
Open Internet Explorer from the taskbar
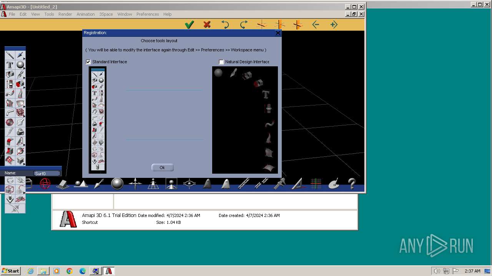(30, 271)
